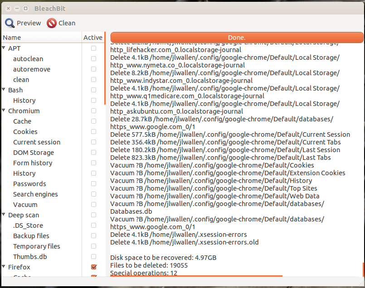Click the Preview magnifying glass icon
365x288 pixels.
coord(10,23)
